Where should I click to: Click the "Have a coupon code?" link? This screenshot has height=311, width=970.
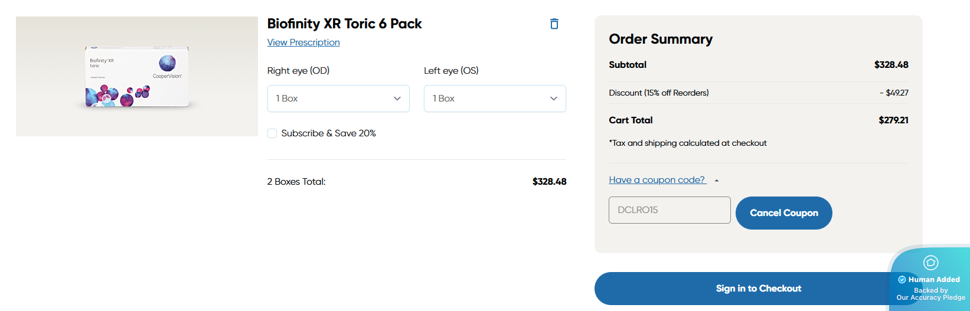[657, 180]
